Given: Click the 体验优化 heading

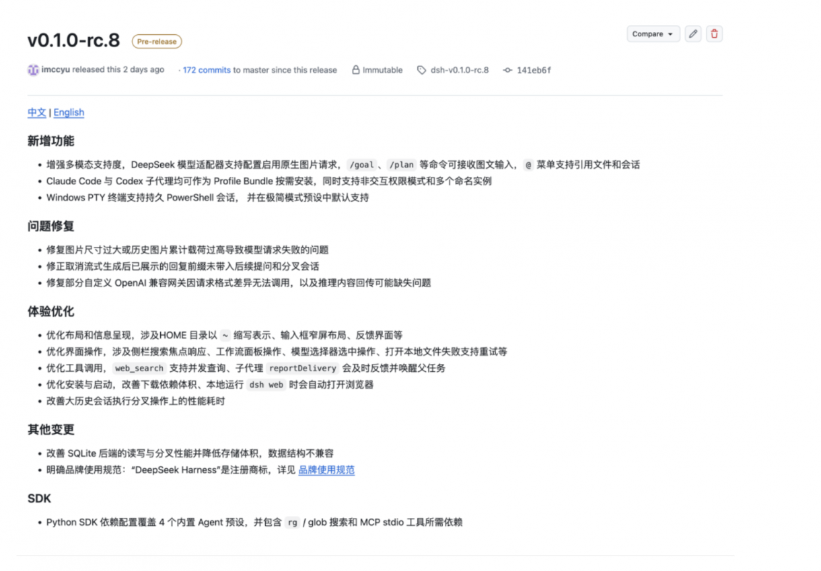Looking at the screenshot, I should [x=50, y=311].
